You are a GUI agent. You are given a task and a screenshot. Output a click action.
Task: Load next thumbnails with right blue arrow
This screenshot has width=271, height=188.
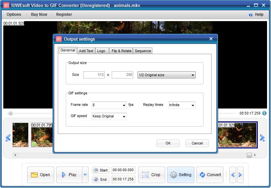pyautogui.click(x=262, y=138)
